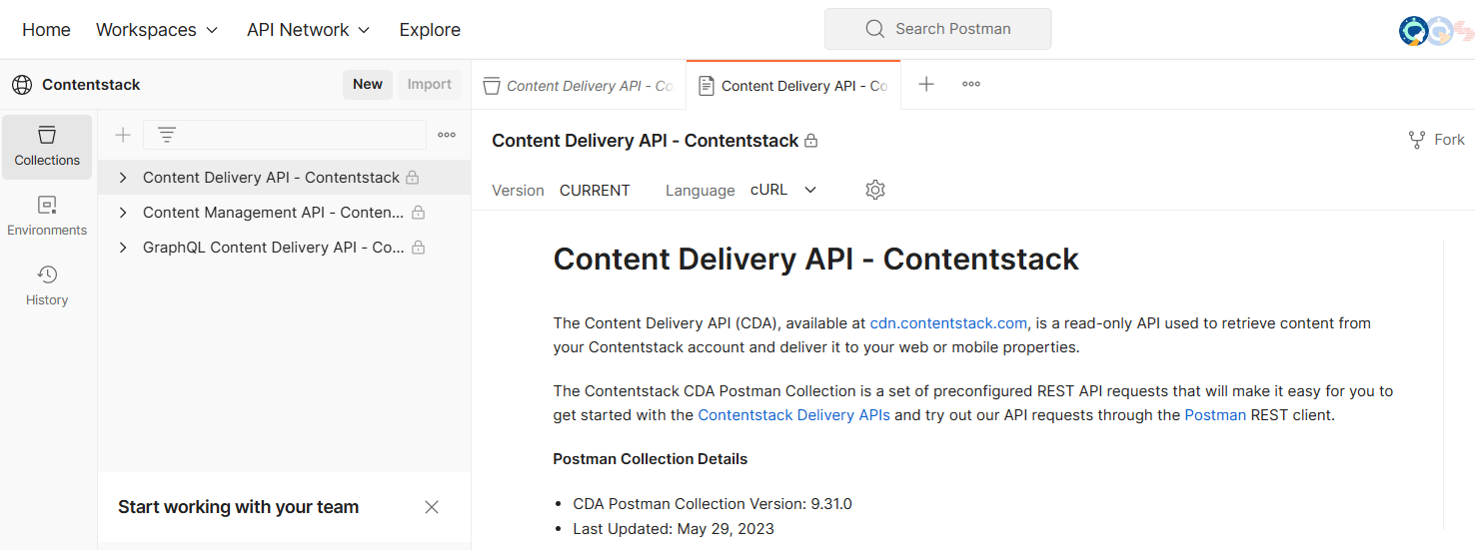
Task: Follow the Postman link in description
Action: 1215,415
